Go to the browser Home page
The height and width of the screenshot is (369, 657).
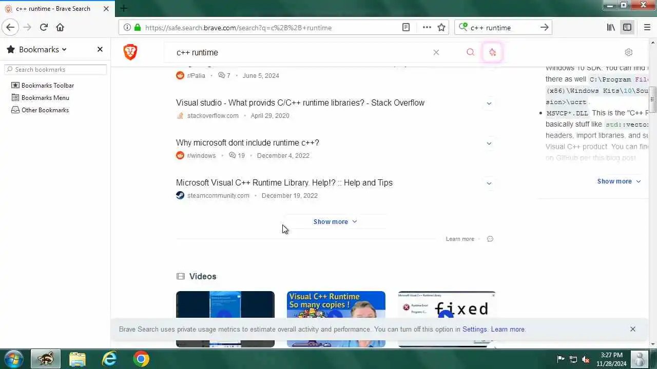pyautogui.click(x=60, y=27)
